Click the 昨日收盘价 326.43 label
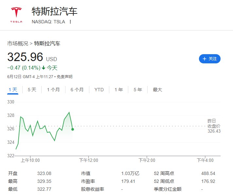The image size is (233, 195). [214, 126]
